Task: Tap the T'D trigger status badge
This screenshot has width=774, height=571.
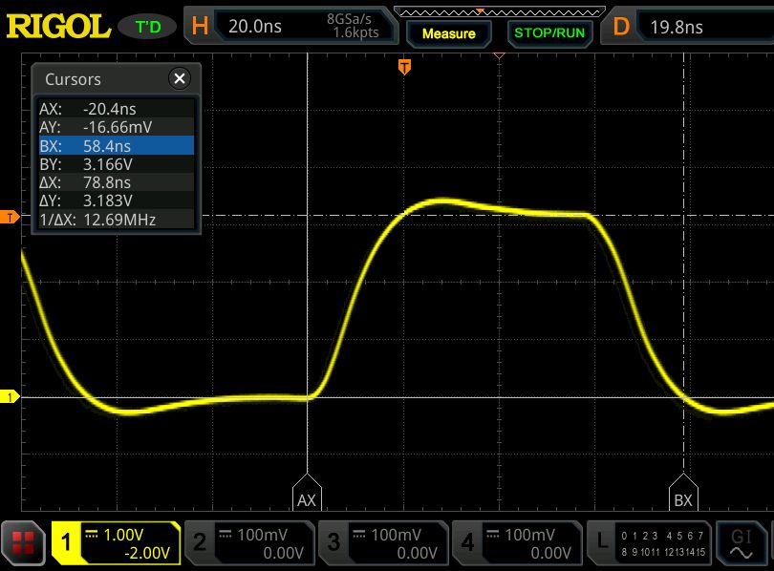Action: [x=147, y=27]
